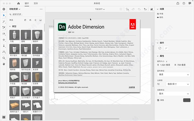Image resolution: width=194 pixels, height=121 pixels.
Task: Select the Horizon tool
Action: 4,52
